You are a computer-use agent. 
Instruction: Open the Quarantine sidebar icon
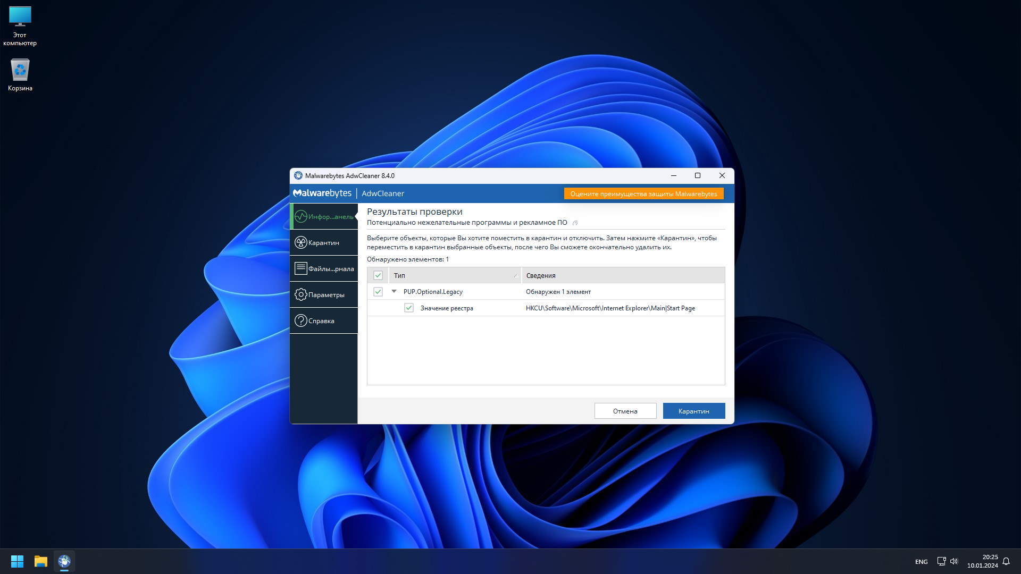301,242
